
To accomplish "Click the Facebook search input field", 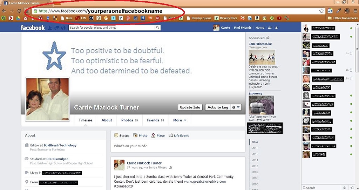I will coord(112,28).
